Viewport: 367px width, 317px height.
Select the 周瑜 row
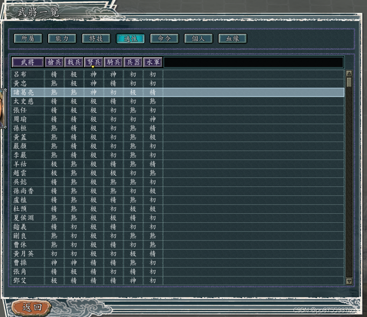pos(178,120)
